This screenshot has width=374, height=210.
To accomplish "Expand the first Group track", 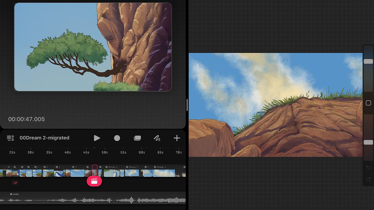I will tap(116, 167).
